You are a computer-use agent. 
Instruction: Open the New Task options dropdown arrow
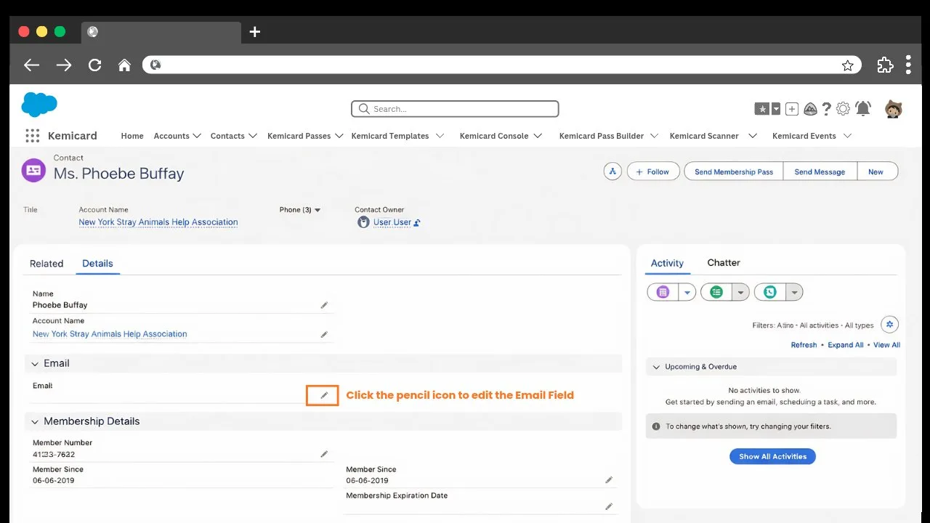click(x=687, y=292)
